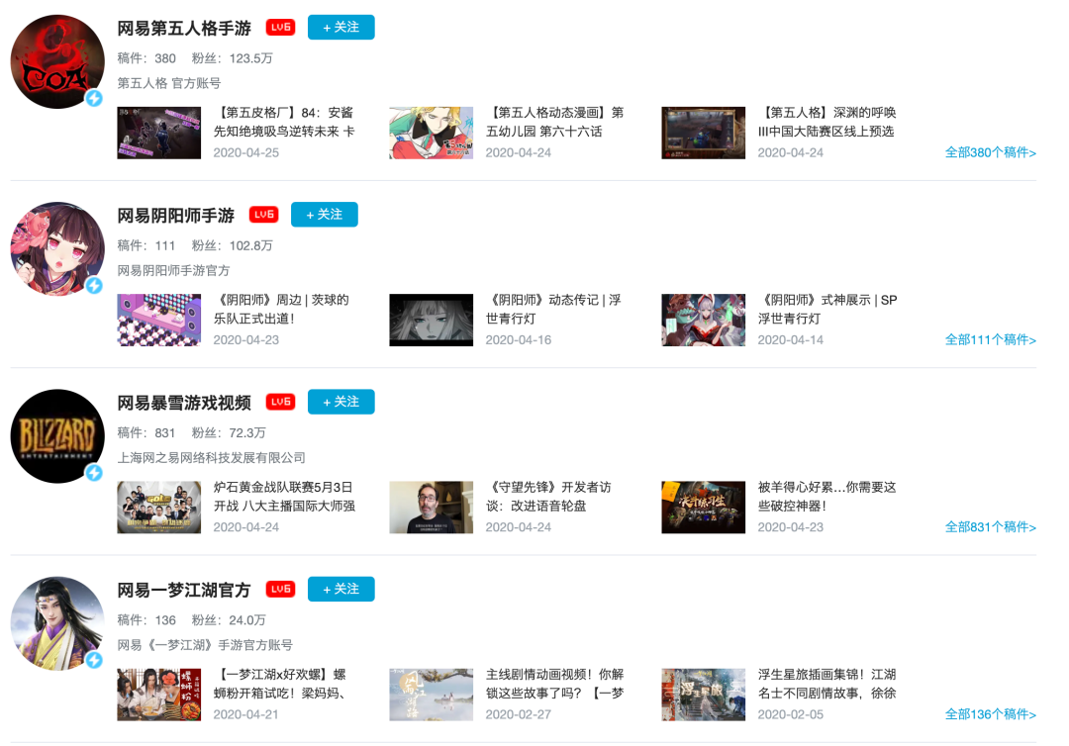The width and height of the screenshot is (1069, 746).
Task: Open thumbnail for 一梦江湖x好欢螺 video
Action: click(158, 695)
